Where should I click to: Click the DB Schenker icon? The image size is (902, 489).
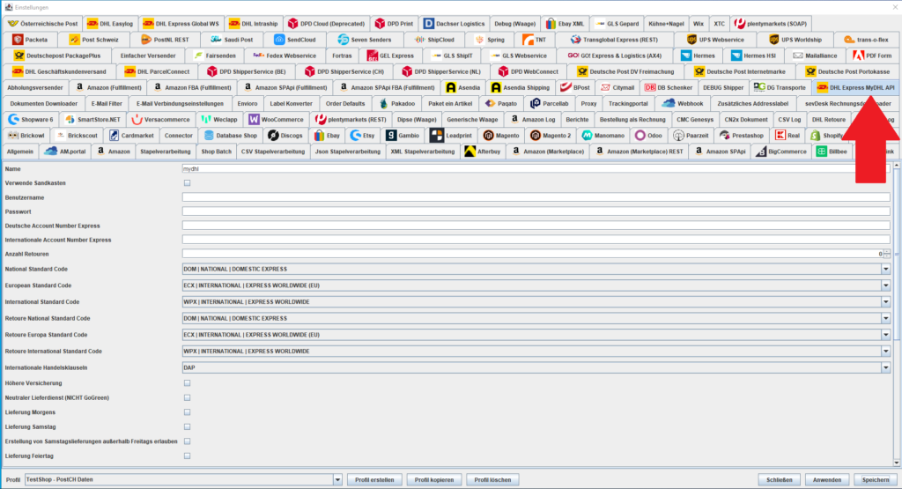tap(650, 87)
